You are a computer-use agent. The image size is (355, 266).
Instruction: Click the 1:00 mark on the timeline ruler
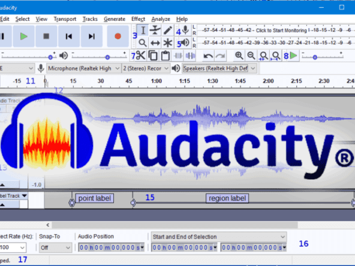(157, 81)
